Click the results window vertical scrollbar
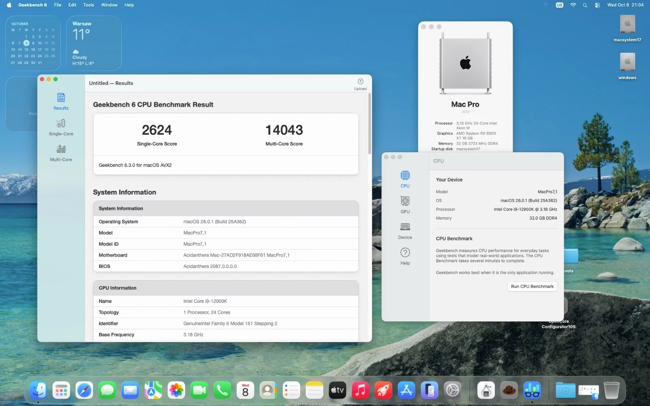The image size is (650, 406). point(369,124)
